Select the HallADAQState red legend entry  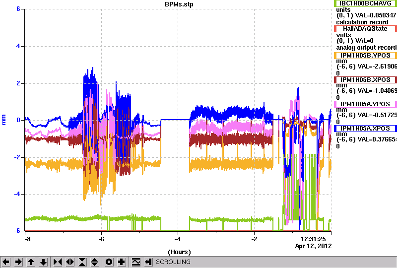click(365, 29)
